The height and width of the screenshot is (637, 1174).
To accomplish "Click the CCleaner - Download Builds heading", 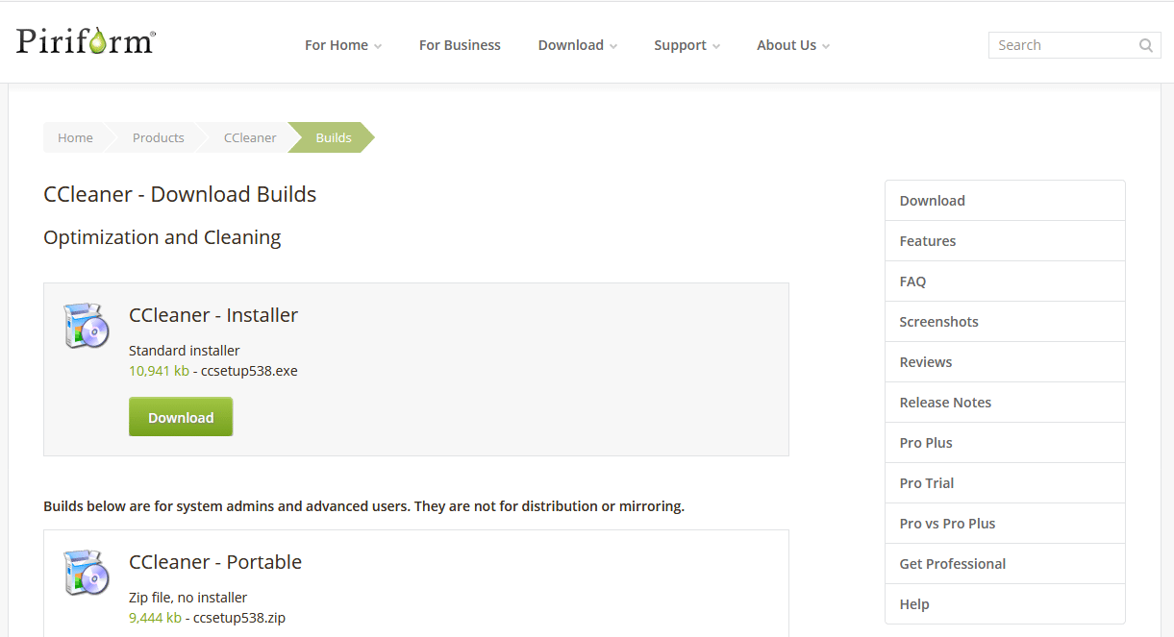I will (180, 194).
